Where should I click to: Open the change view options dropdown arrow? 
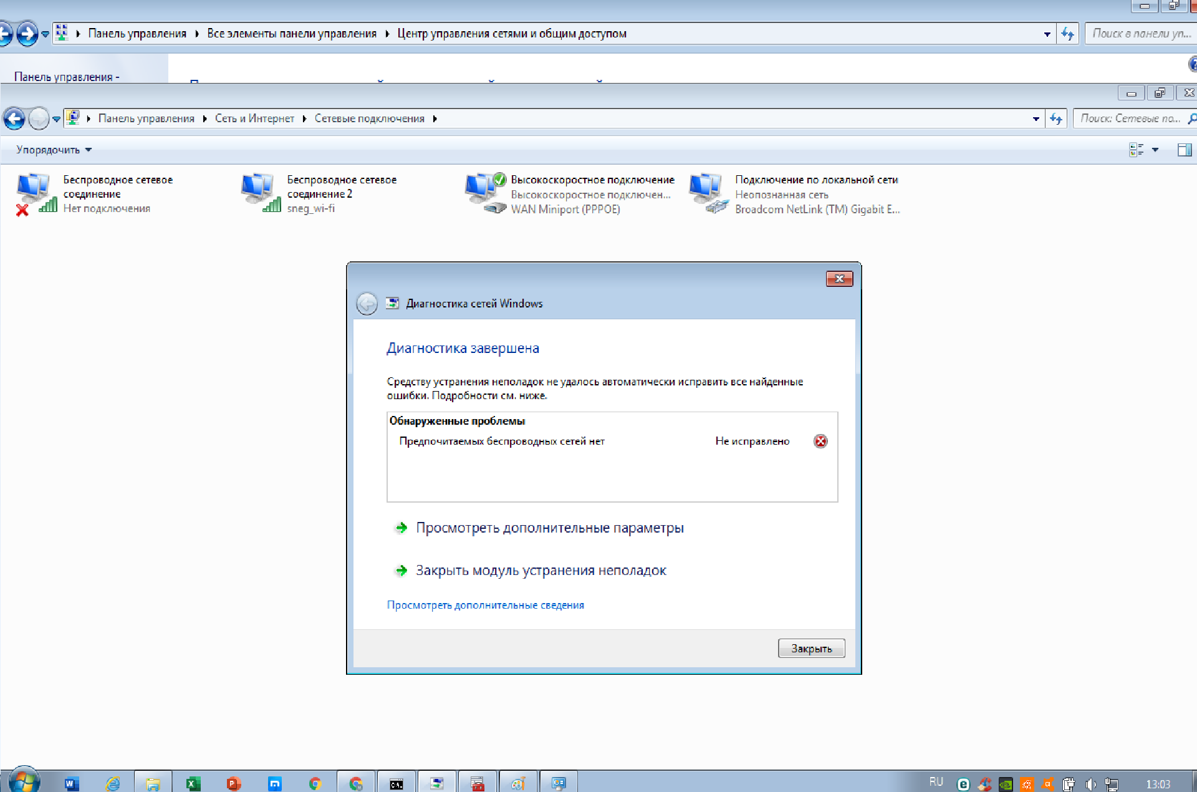pos(1155,150)
